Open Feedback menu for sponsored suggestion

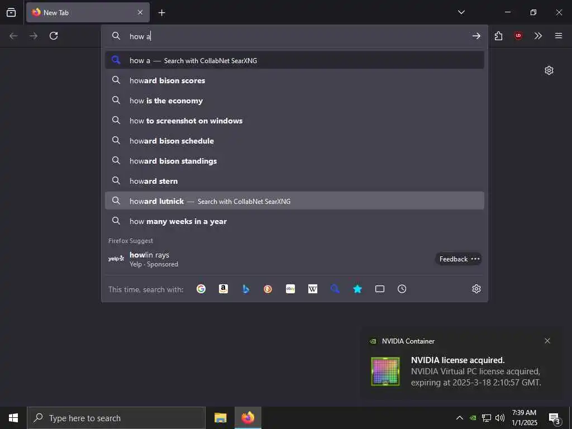pos(458,259)
